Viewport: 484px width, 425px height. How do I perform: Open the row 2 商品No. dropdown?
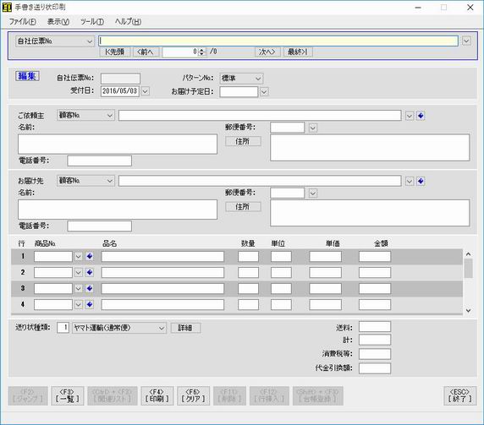(79, 272)
